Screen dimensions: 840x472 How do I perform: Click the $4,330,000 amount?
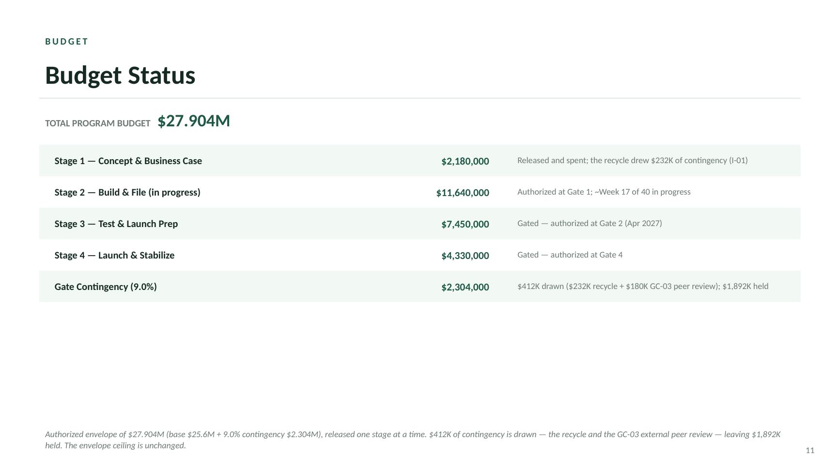click(465, 256)
